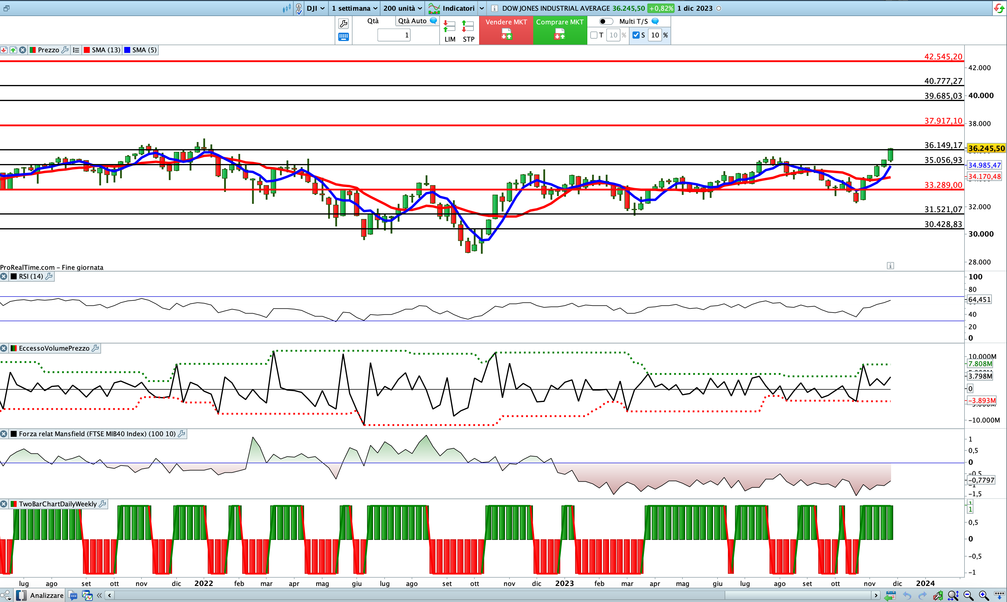
Task: Click the SMA (5) blue swatch label
Action: click(140, 50)
